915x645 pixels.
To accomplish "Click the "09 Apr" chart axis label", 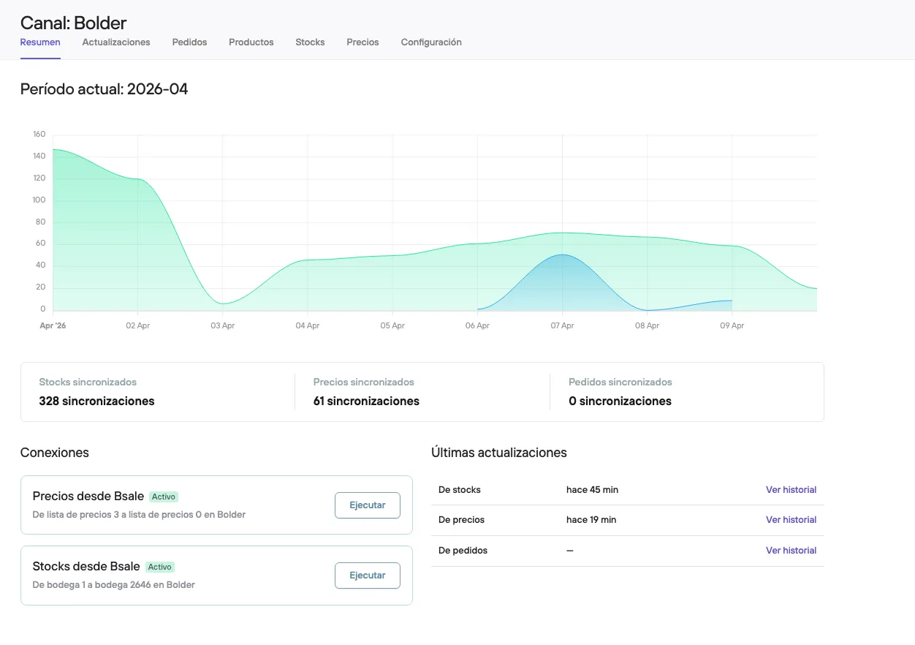I will coord(732,326).
